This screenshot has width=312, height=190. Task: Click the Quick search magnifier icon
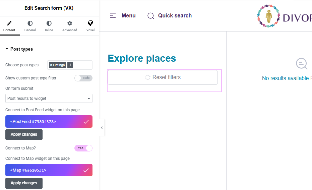(151, 16)
